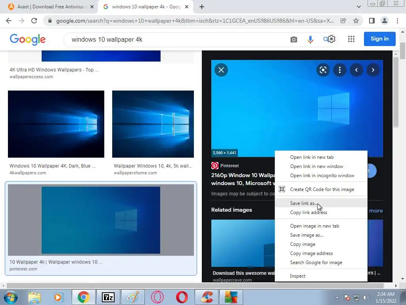The width and height of the screenshot is (406, 305).
Task: Open Chrome profile avatar icon
Action: [385, 21]
